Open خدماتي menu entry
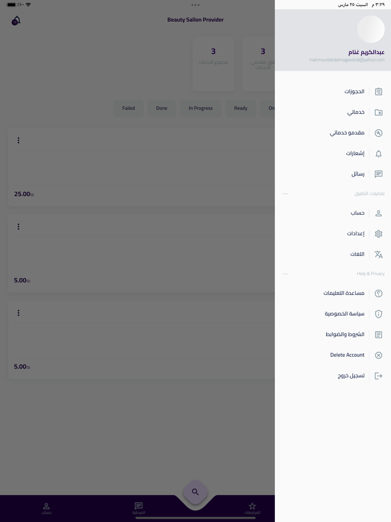Image resolution: width=391 pixels, height=522 pixels. (x=333, y=112)
